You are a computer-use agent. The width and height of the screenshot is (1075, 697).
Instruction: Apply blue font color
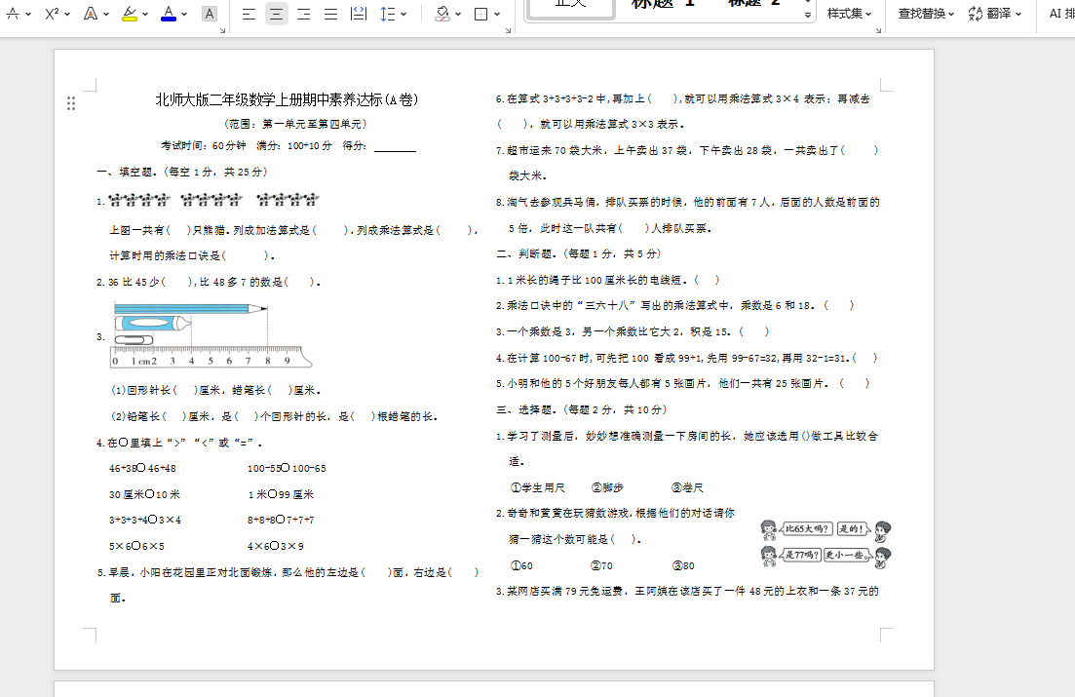click(169, 14)
